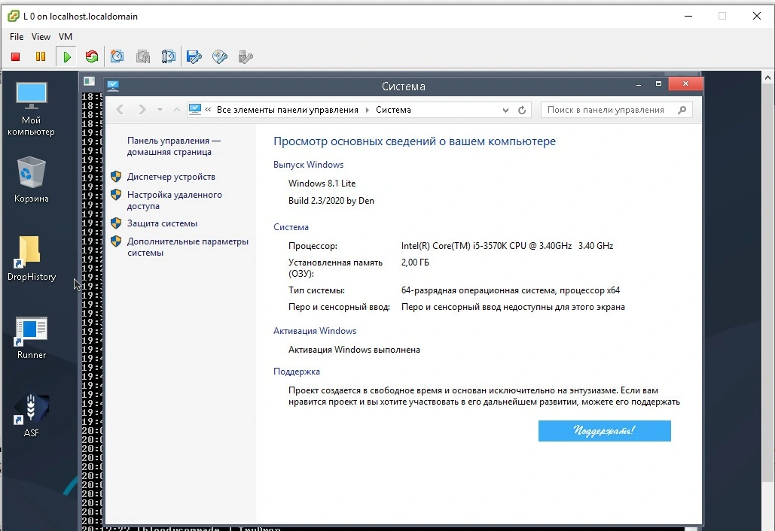Click Build 2.3/2020 by Den text

[x=331, y=200]
